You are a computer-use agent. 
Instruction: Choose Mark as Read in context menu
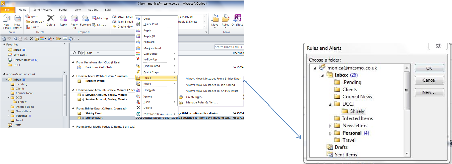156,48
